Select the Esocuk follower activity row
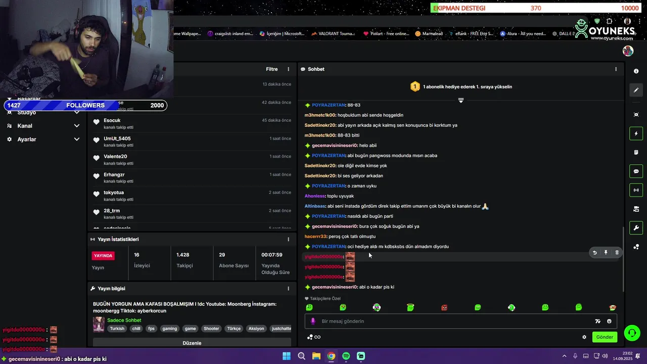This screenshot has width=647, height=364. click(x=192, y=123)
